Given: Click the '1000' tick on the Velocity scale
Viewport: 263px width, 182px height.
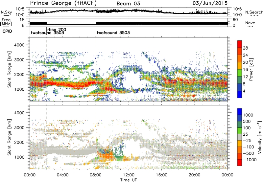Looking at the screenshot, I should [248, 115].
